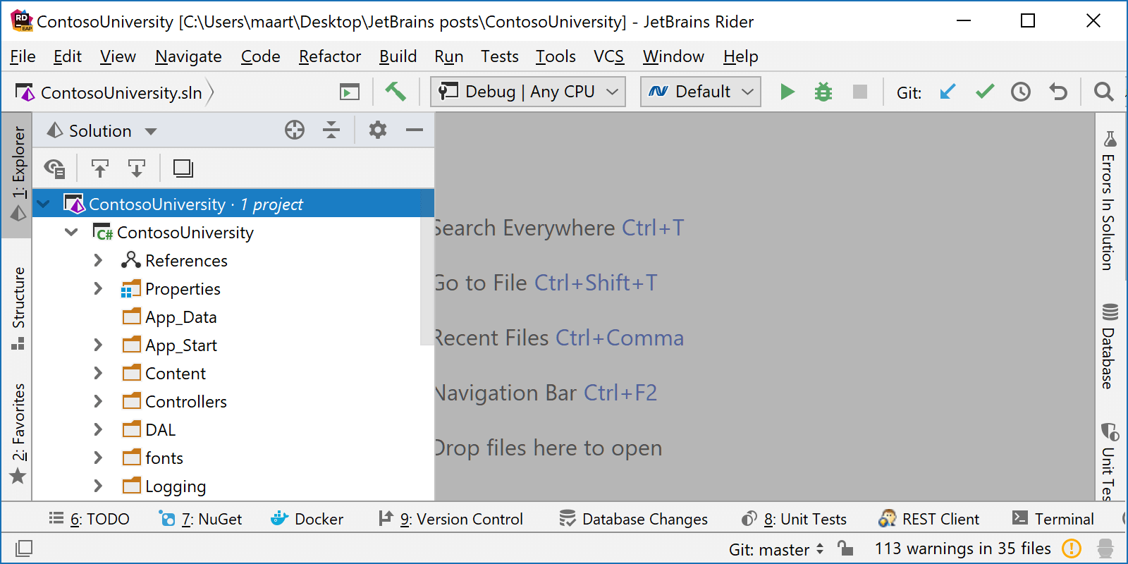The height and width of the screenshot is (564, 1128).
Task: Collapse the ContosoUniversity solution node
Action: 44,204
